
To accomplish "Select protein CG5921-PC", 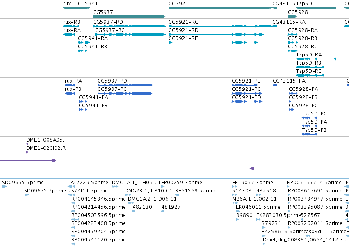I will [x=246, y=89].
